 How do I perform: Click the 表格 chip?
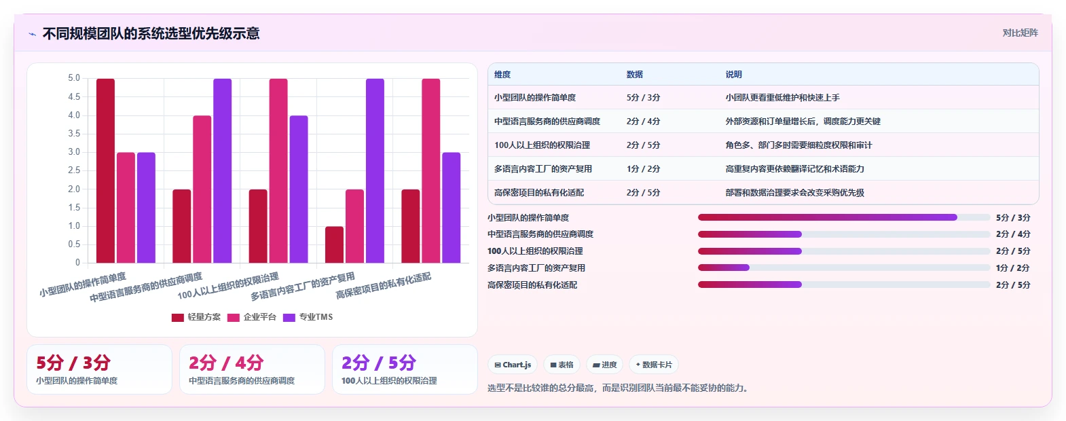(562, 365)
